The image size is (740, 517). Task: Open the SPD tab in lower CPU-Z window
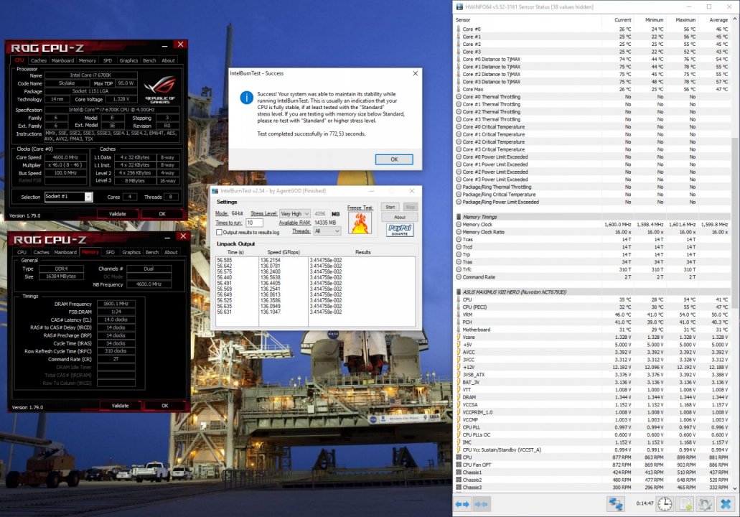[x=111, y=252]
